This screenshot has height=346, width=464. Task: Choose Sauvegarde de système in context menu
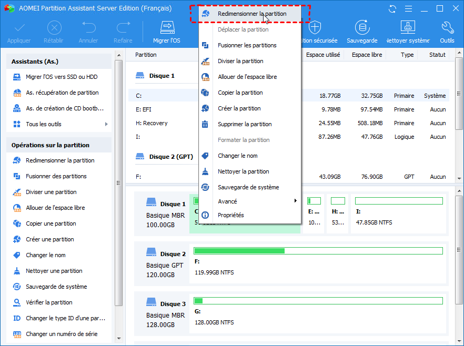[x=250, y=187]
